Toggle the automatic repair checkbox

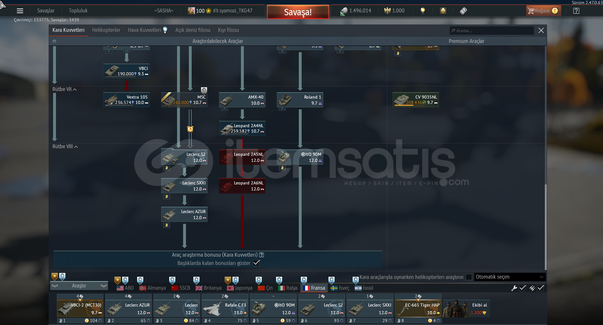523,288
